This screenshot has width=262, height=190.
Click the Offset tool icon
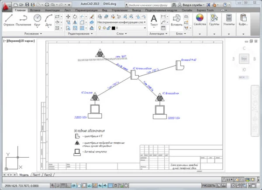coord(92,28)
